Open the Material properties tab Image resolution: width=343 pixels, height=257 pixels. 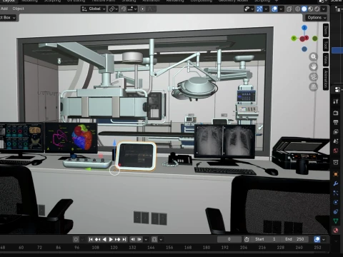(x=336, y=230)
